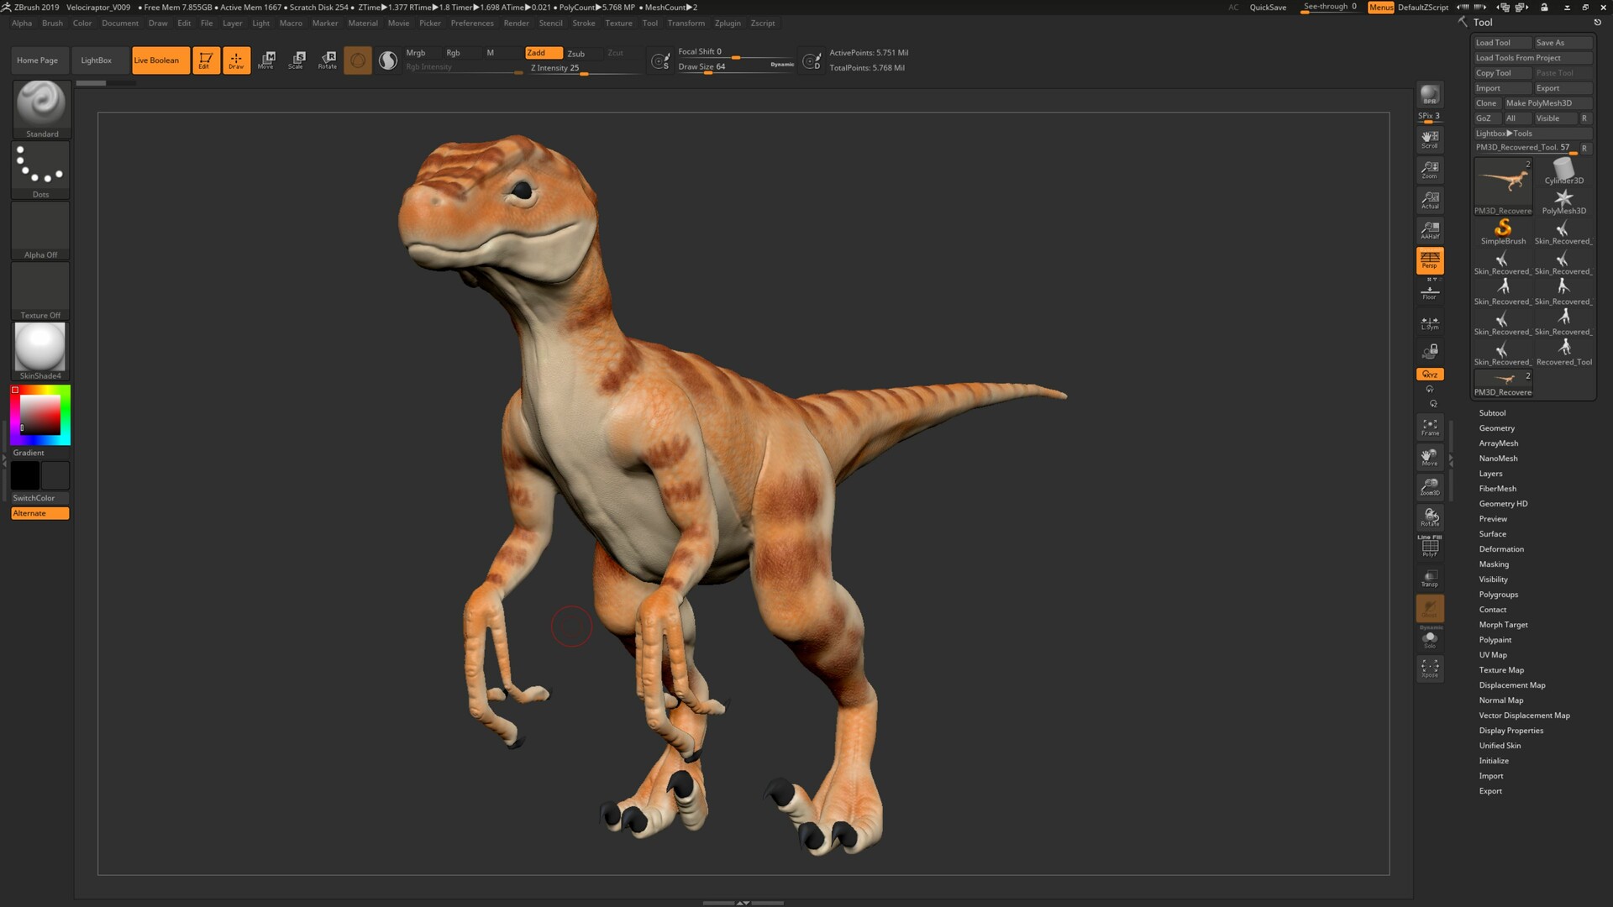Toggle Zadd sculpting mode

point(543,52)
